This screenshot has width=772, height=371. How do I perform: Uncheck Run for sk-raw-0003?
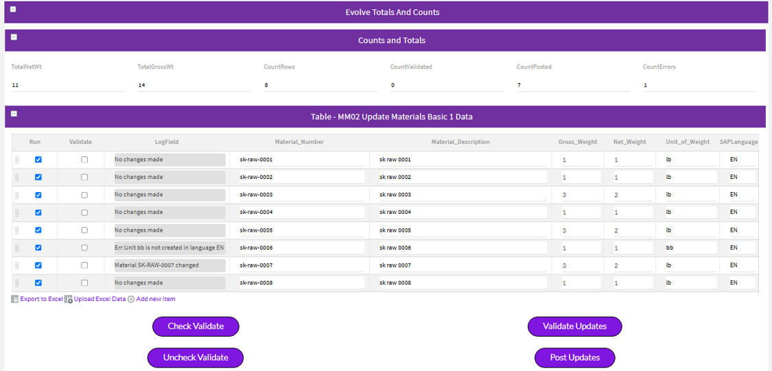(x=38, y=195)
